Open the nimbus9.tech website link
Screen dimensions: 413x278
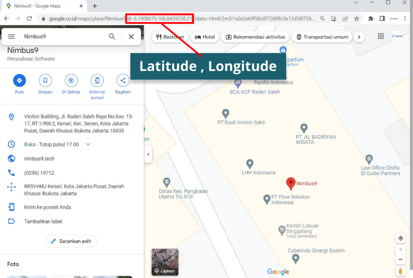point(39,158)
